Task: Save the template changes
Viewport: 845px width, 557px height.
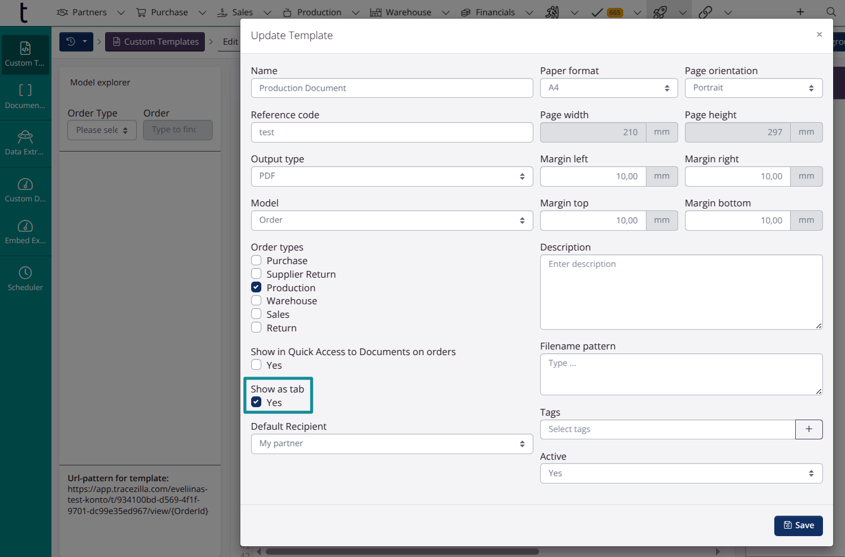Action: [798, 525]
